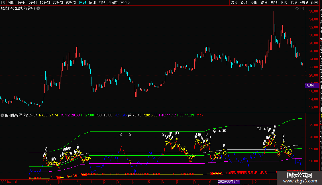322x185 pixels.
Task: Click the P40: 11.12 indicator value
Action: coord(167,115)
